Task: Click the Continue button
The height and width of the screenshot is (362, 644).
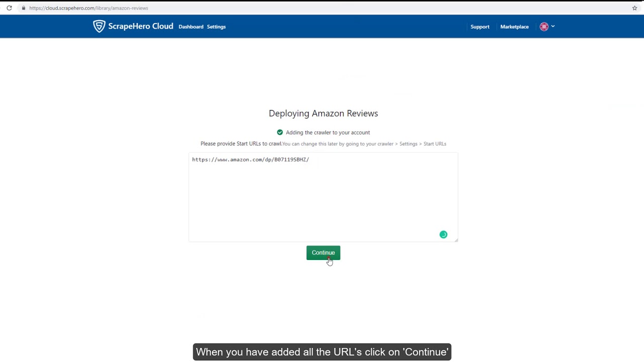Action: [x=323, y=252]
